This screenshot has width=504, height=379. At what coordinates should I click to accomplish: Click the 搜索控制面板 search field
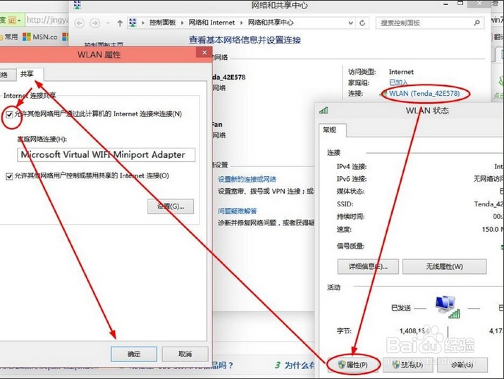(424, 23)
